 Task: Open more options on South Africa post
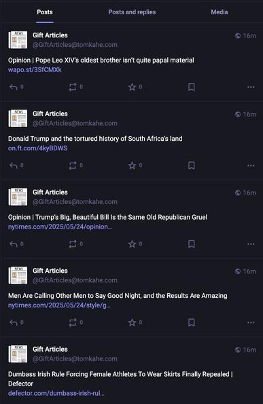tap(251, 165)
